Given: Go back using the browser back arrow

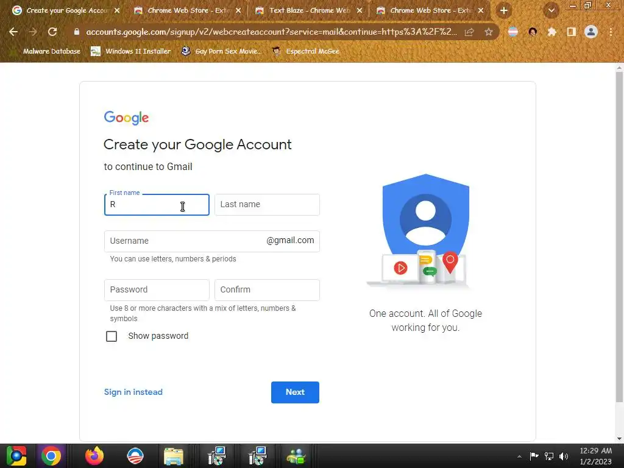Looking at the screenshot, I should coord(13,32).
